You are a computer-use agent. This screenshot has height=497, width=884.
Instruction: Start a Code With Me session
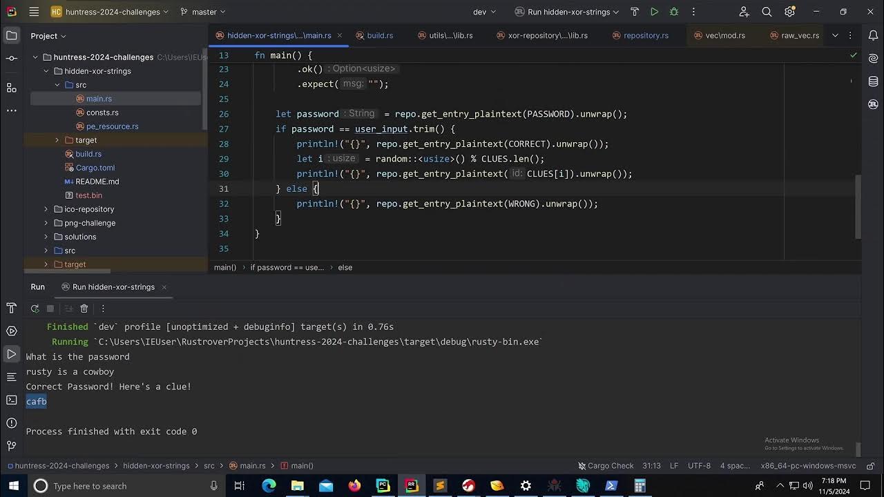pos(742,12)
